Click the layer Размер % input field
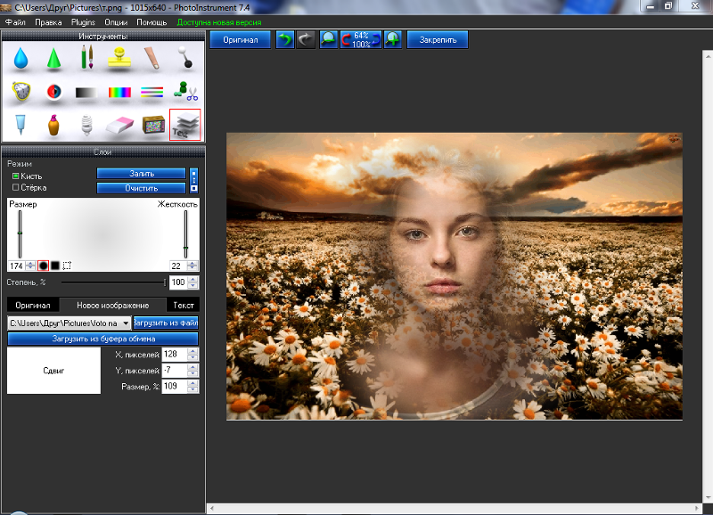The image size is (713, 515). click(175, 387)
